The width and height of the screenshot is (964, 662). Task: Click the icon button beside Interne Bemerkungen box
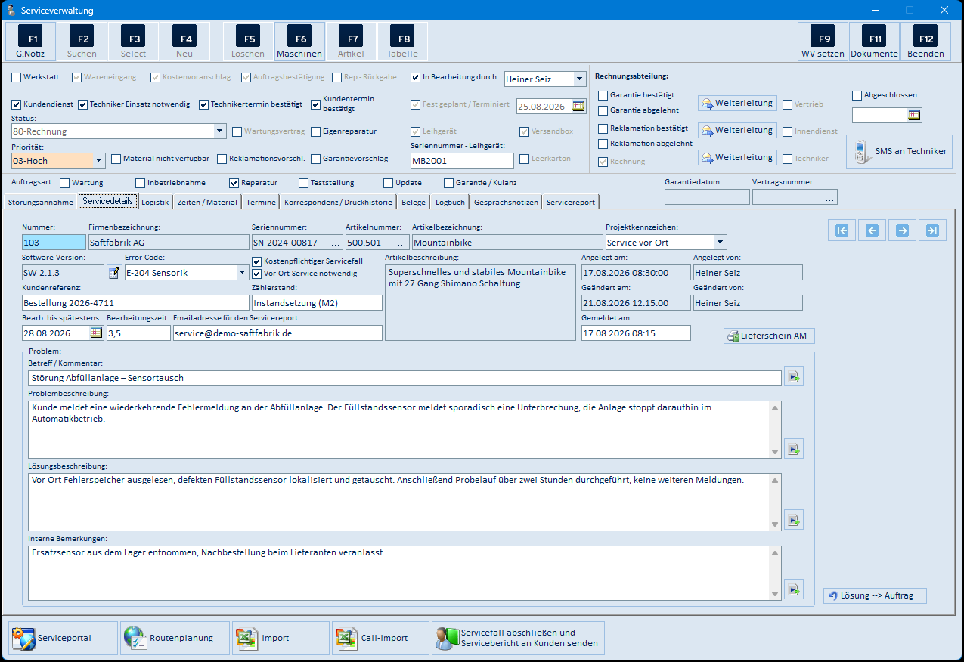point(793,589)
